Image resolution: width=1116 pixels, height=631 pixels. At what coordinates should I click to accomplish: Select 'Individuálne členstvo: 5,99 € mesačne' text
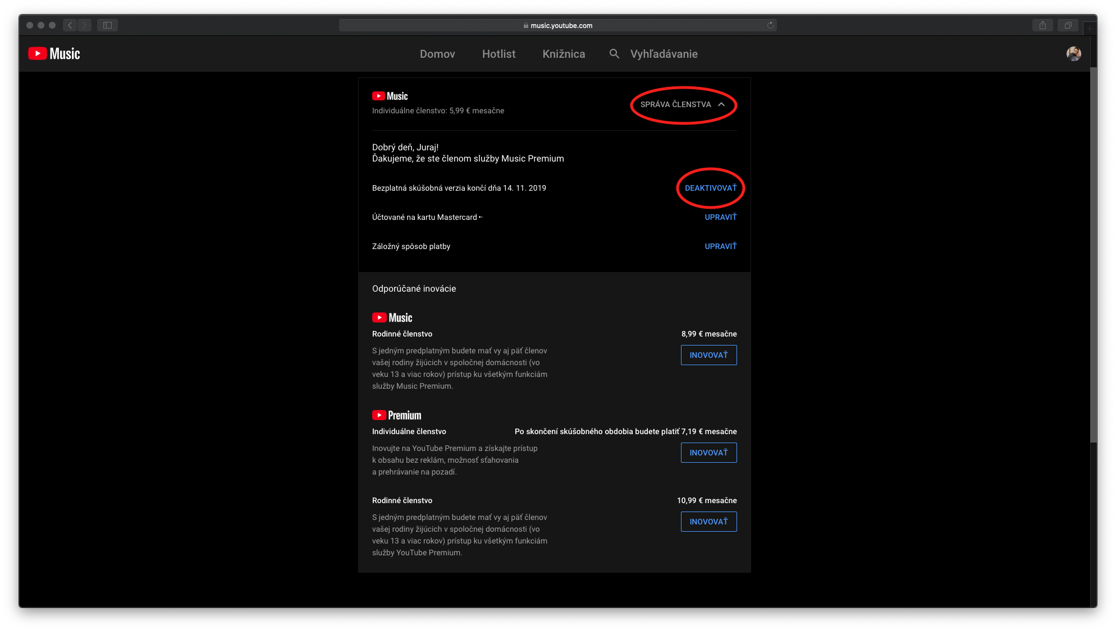tap(438, 111)
